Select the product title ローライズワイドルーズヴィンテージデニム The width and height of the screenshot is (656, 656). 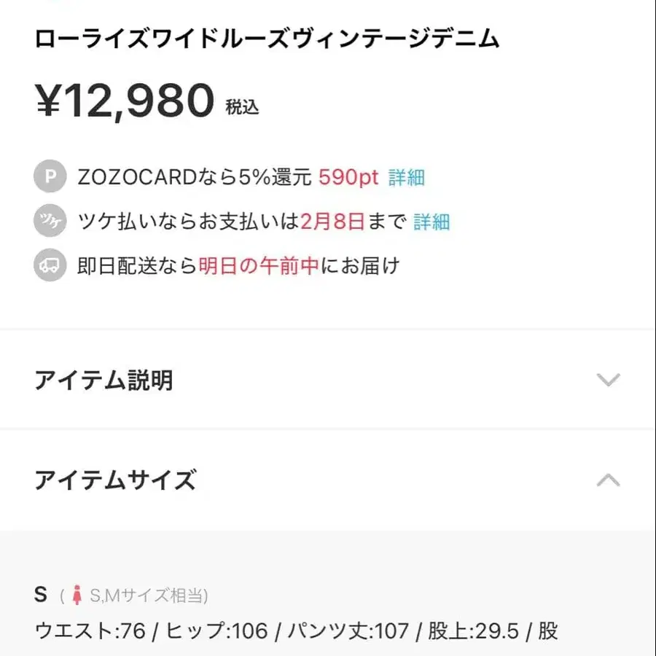[268, 40]
